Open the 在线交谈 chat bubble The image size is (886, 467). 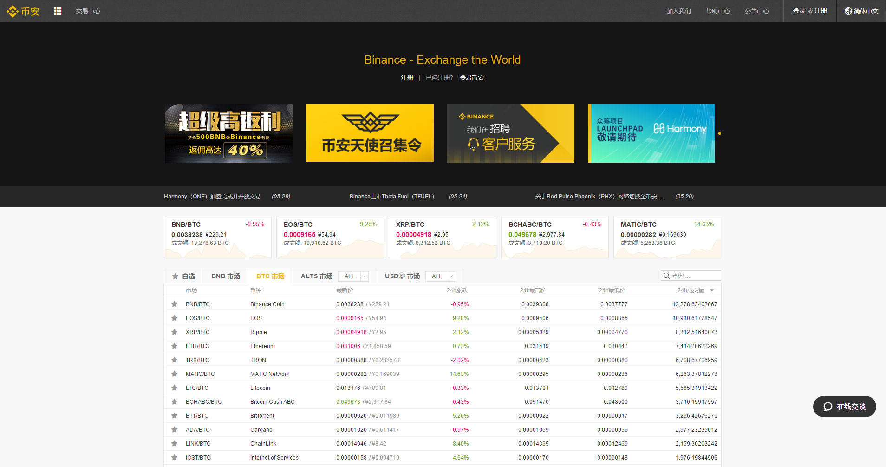(x=844, y=407)
